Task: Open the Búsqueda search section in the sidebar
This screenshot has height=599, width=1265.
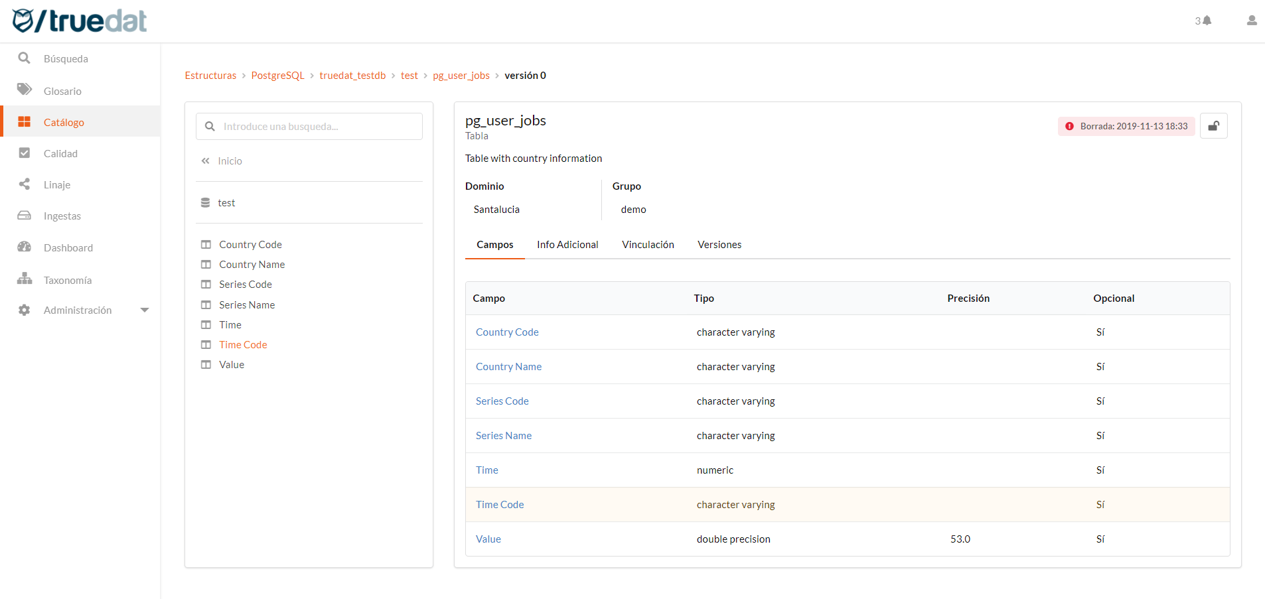Action: (25, 58)
